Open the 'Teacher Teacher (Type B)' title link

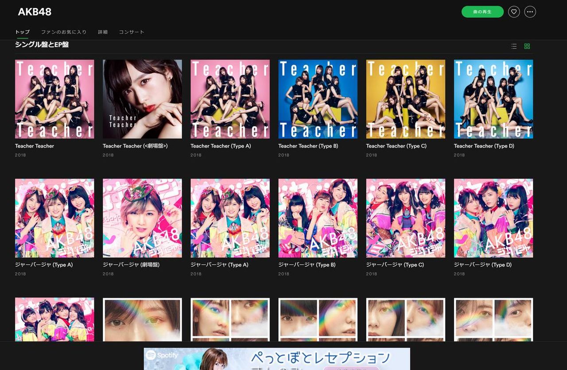[x=308, y=146]
